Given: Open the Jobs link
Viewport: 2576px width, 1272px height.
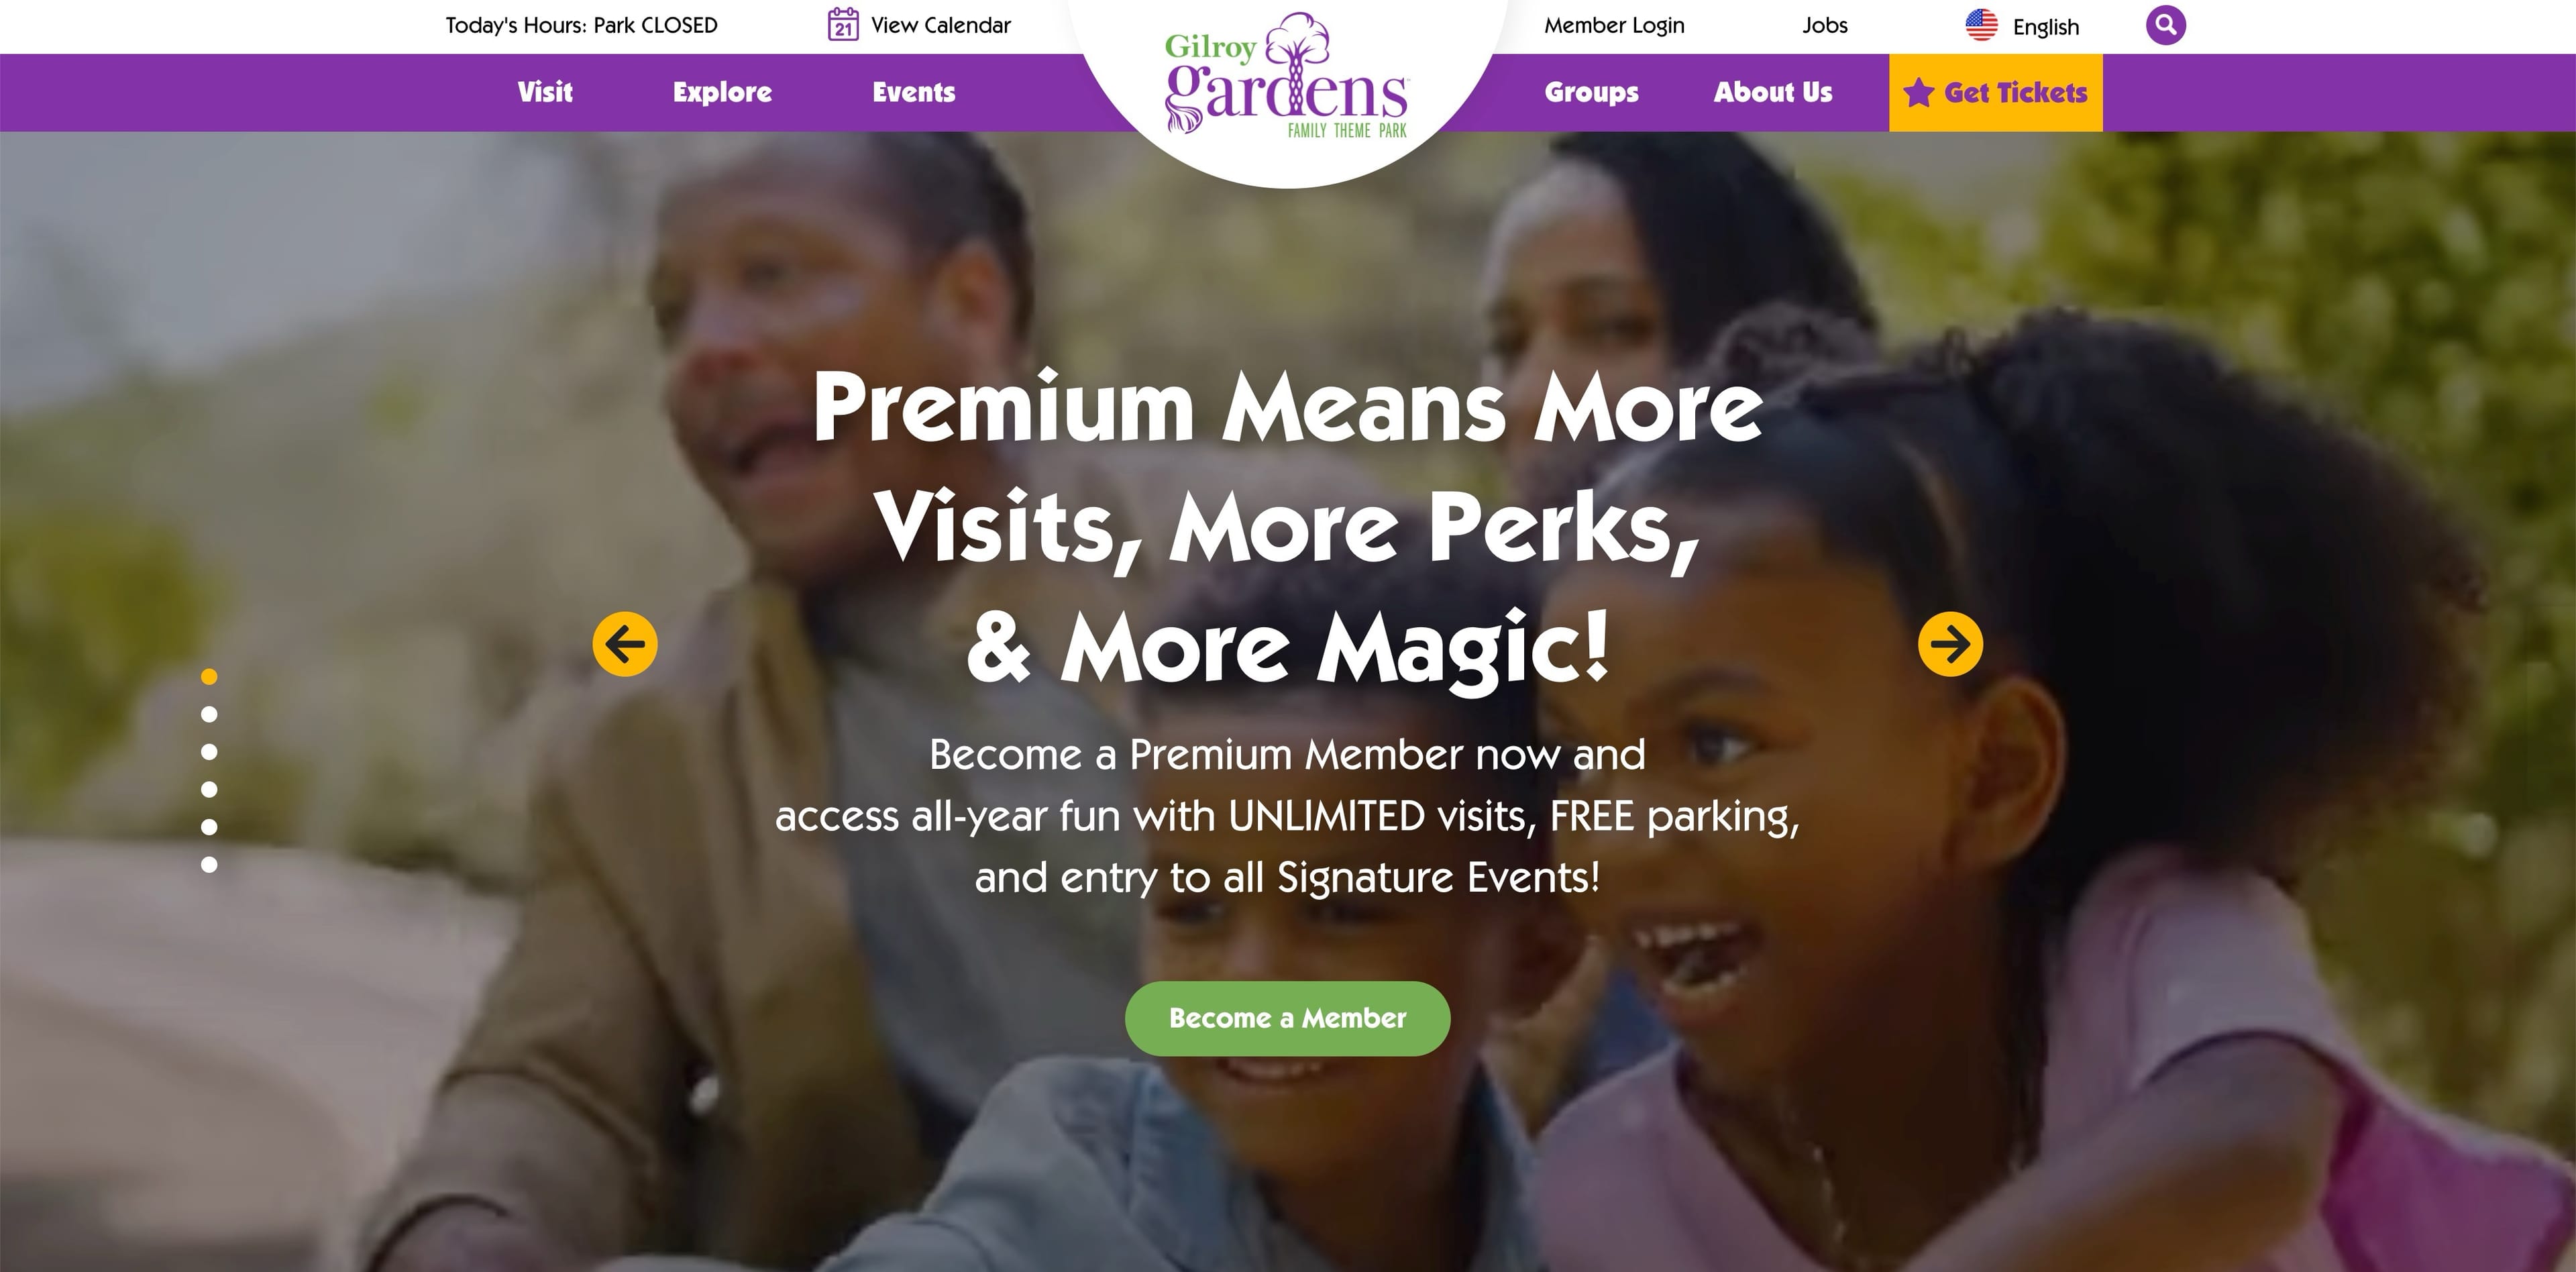Looking at the screenshot, I should (1825, 25).
